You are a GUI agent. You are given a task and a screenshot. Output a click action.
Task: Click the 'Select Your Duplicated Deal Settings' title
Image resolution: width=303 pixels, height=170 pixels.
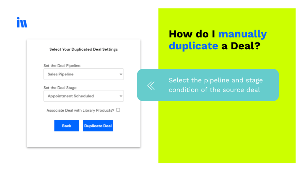tap(83, 49)
